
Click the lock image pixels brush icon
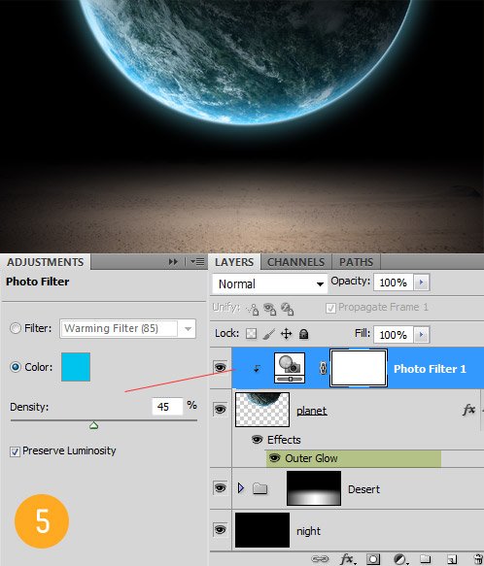268,334
